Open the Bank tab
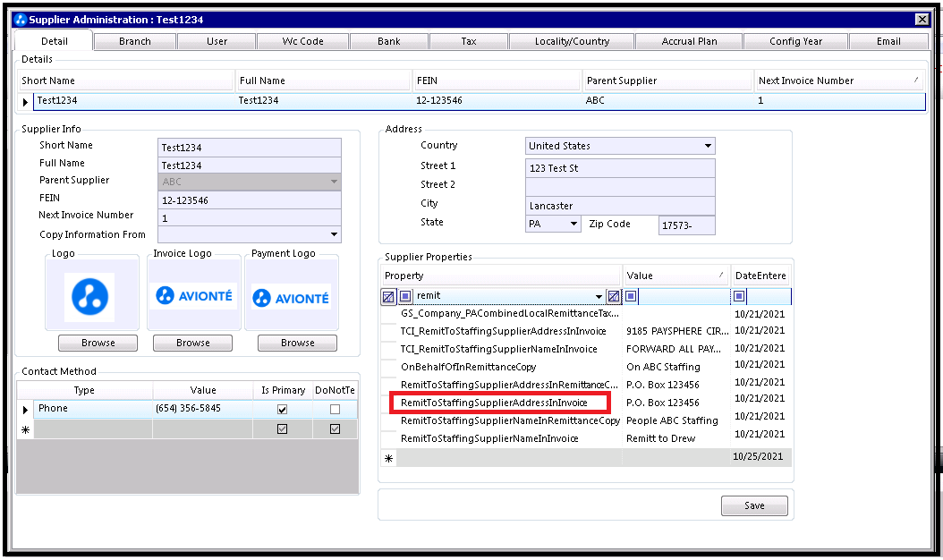 [389, 41]
